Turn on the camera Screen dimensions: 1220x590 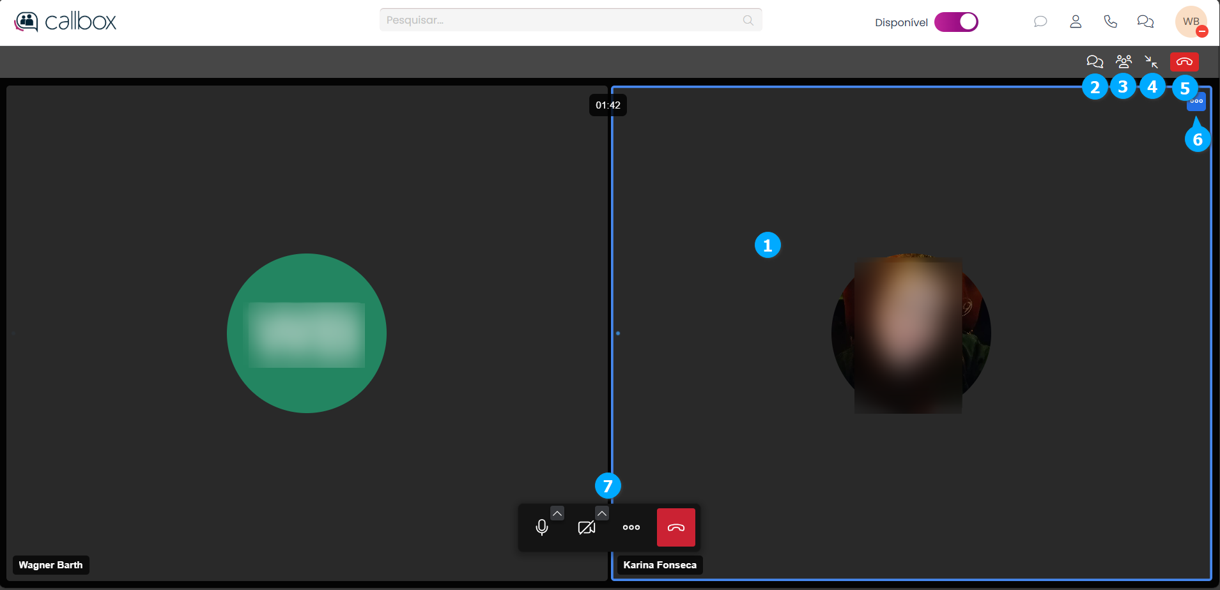pyautogui.click(x=587, y=527)
